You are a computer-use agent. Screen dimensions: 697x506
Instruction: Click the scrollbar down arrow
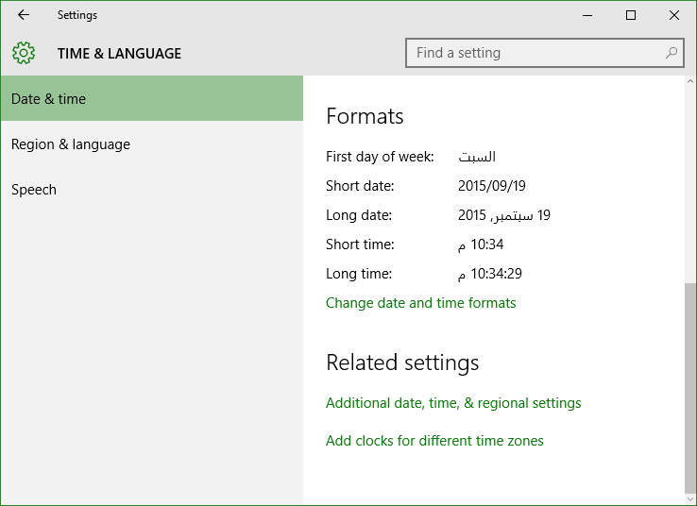click(x=689, y=499)
